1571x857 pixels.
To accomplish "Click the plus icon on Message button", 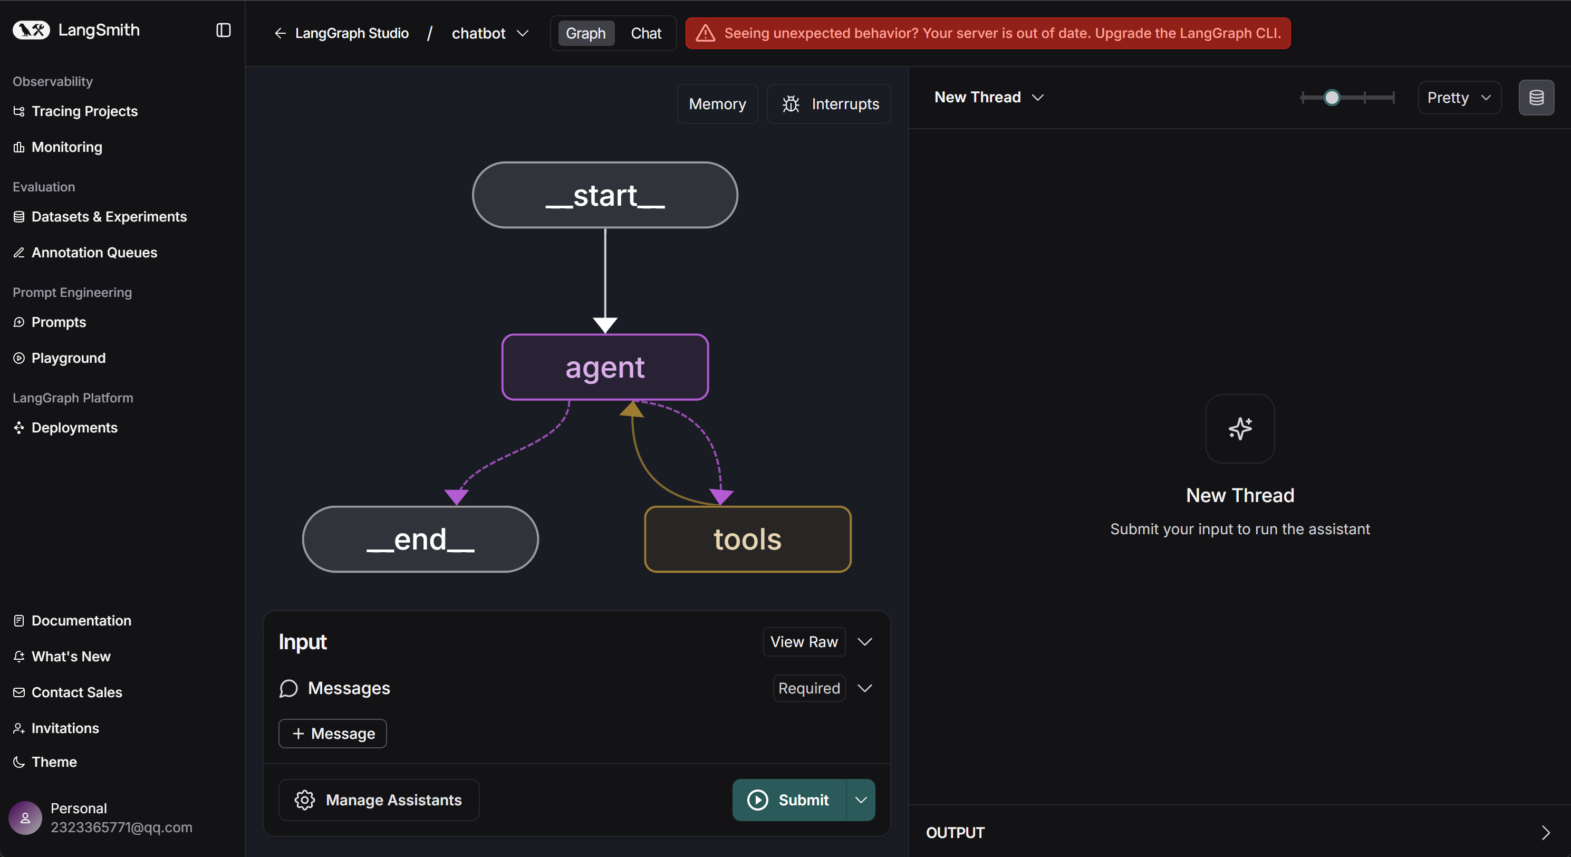I will tap(298, 733).
